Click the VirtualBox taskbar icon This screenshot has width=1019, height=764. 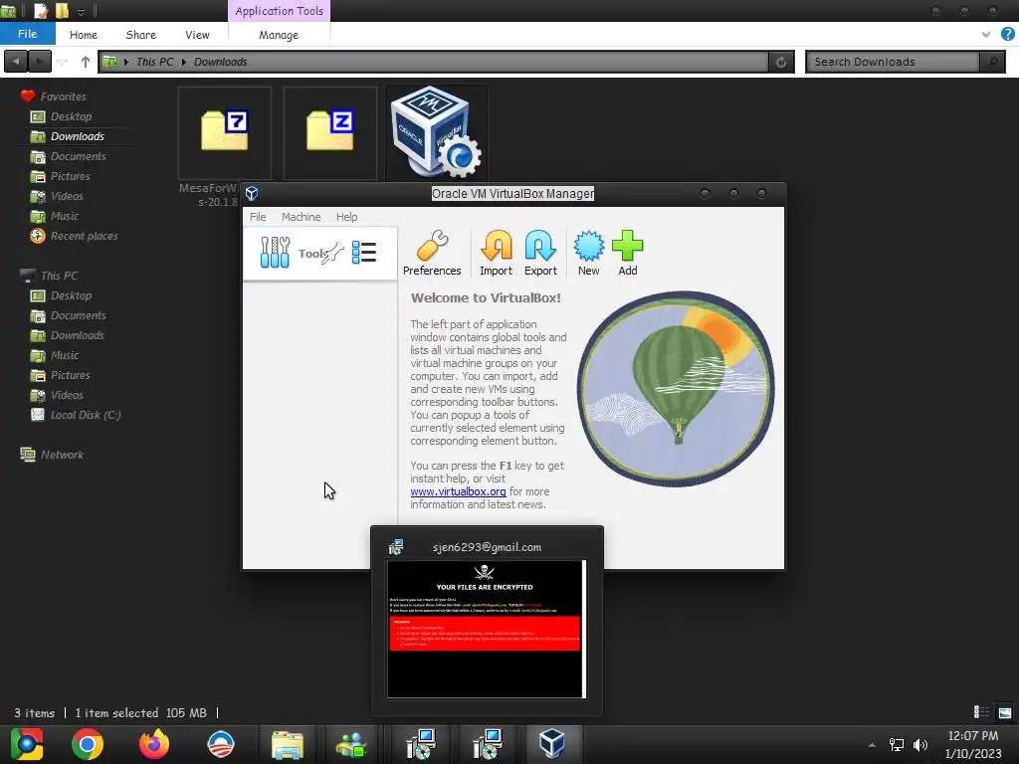(551, 744)
